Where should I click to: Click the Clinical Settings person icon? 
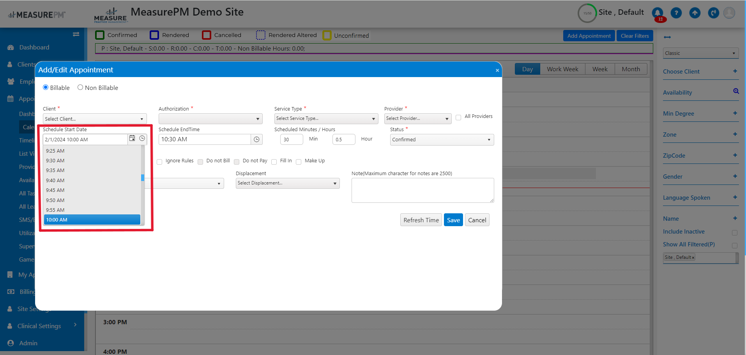(x=10, y=326)
